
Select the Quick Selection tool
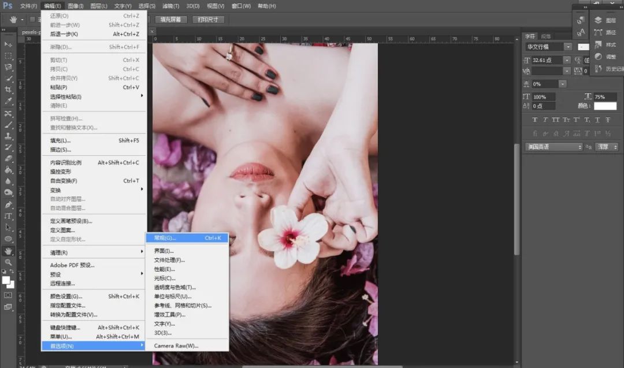(x=8, y=79)
